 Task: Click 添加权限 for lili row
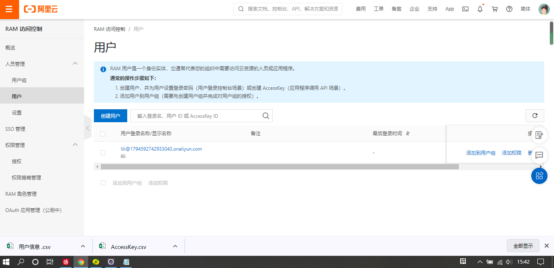[512, 153]
